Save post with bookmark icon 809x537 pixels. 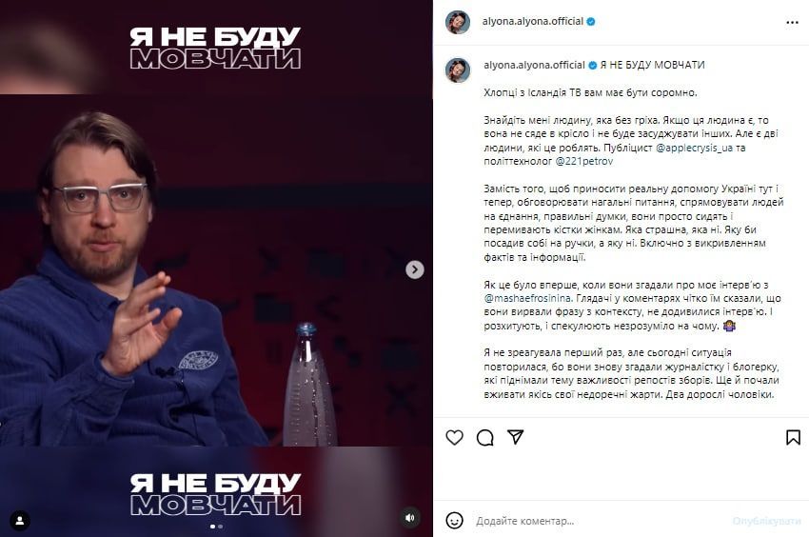coord(793,437)
